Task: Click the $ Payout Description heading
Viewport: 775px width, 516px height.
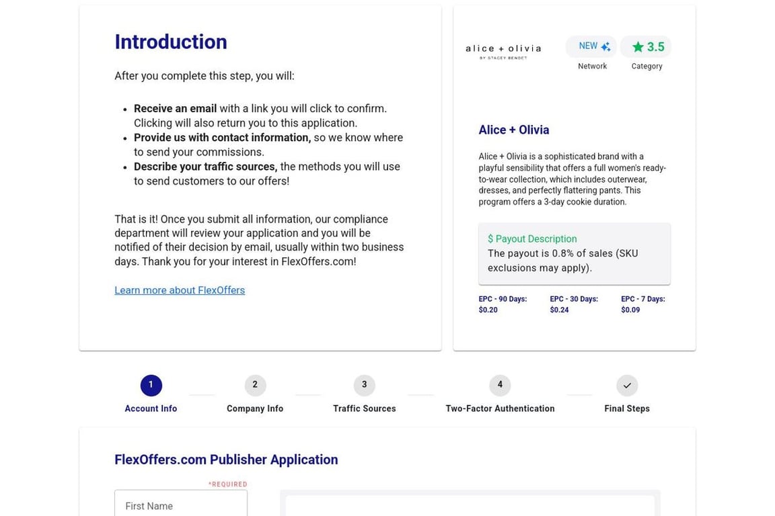Action: pos(532,239)
